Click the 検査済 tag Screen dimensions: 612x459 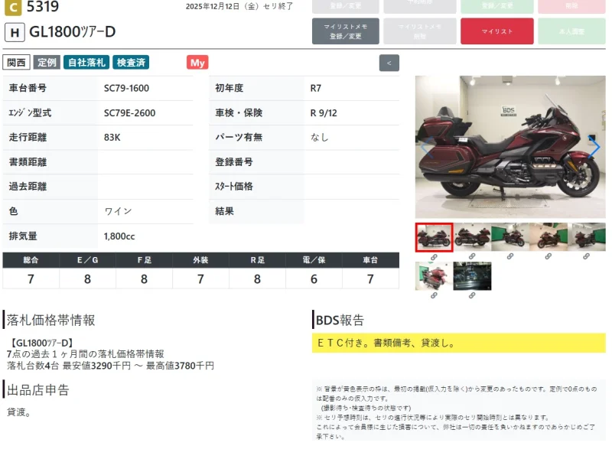131,63
